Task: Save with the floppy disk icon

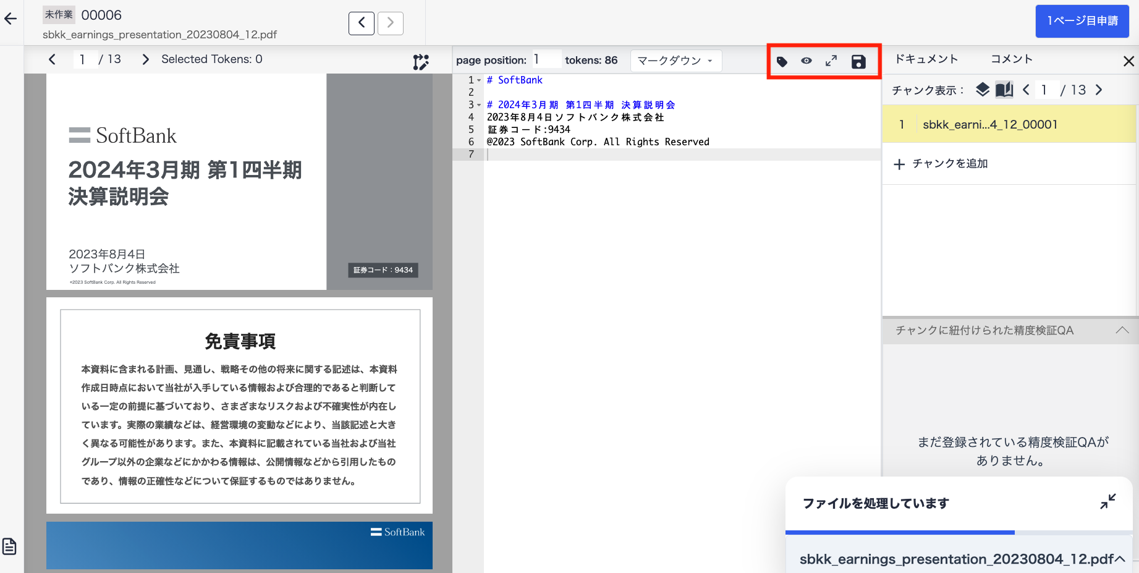Action: [x=858, y=61]
